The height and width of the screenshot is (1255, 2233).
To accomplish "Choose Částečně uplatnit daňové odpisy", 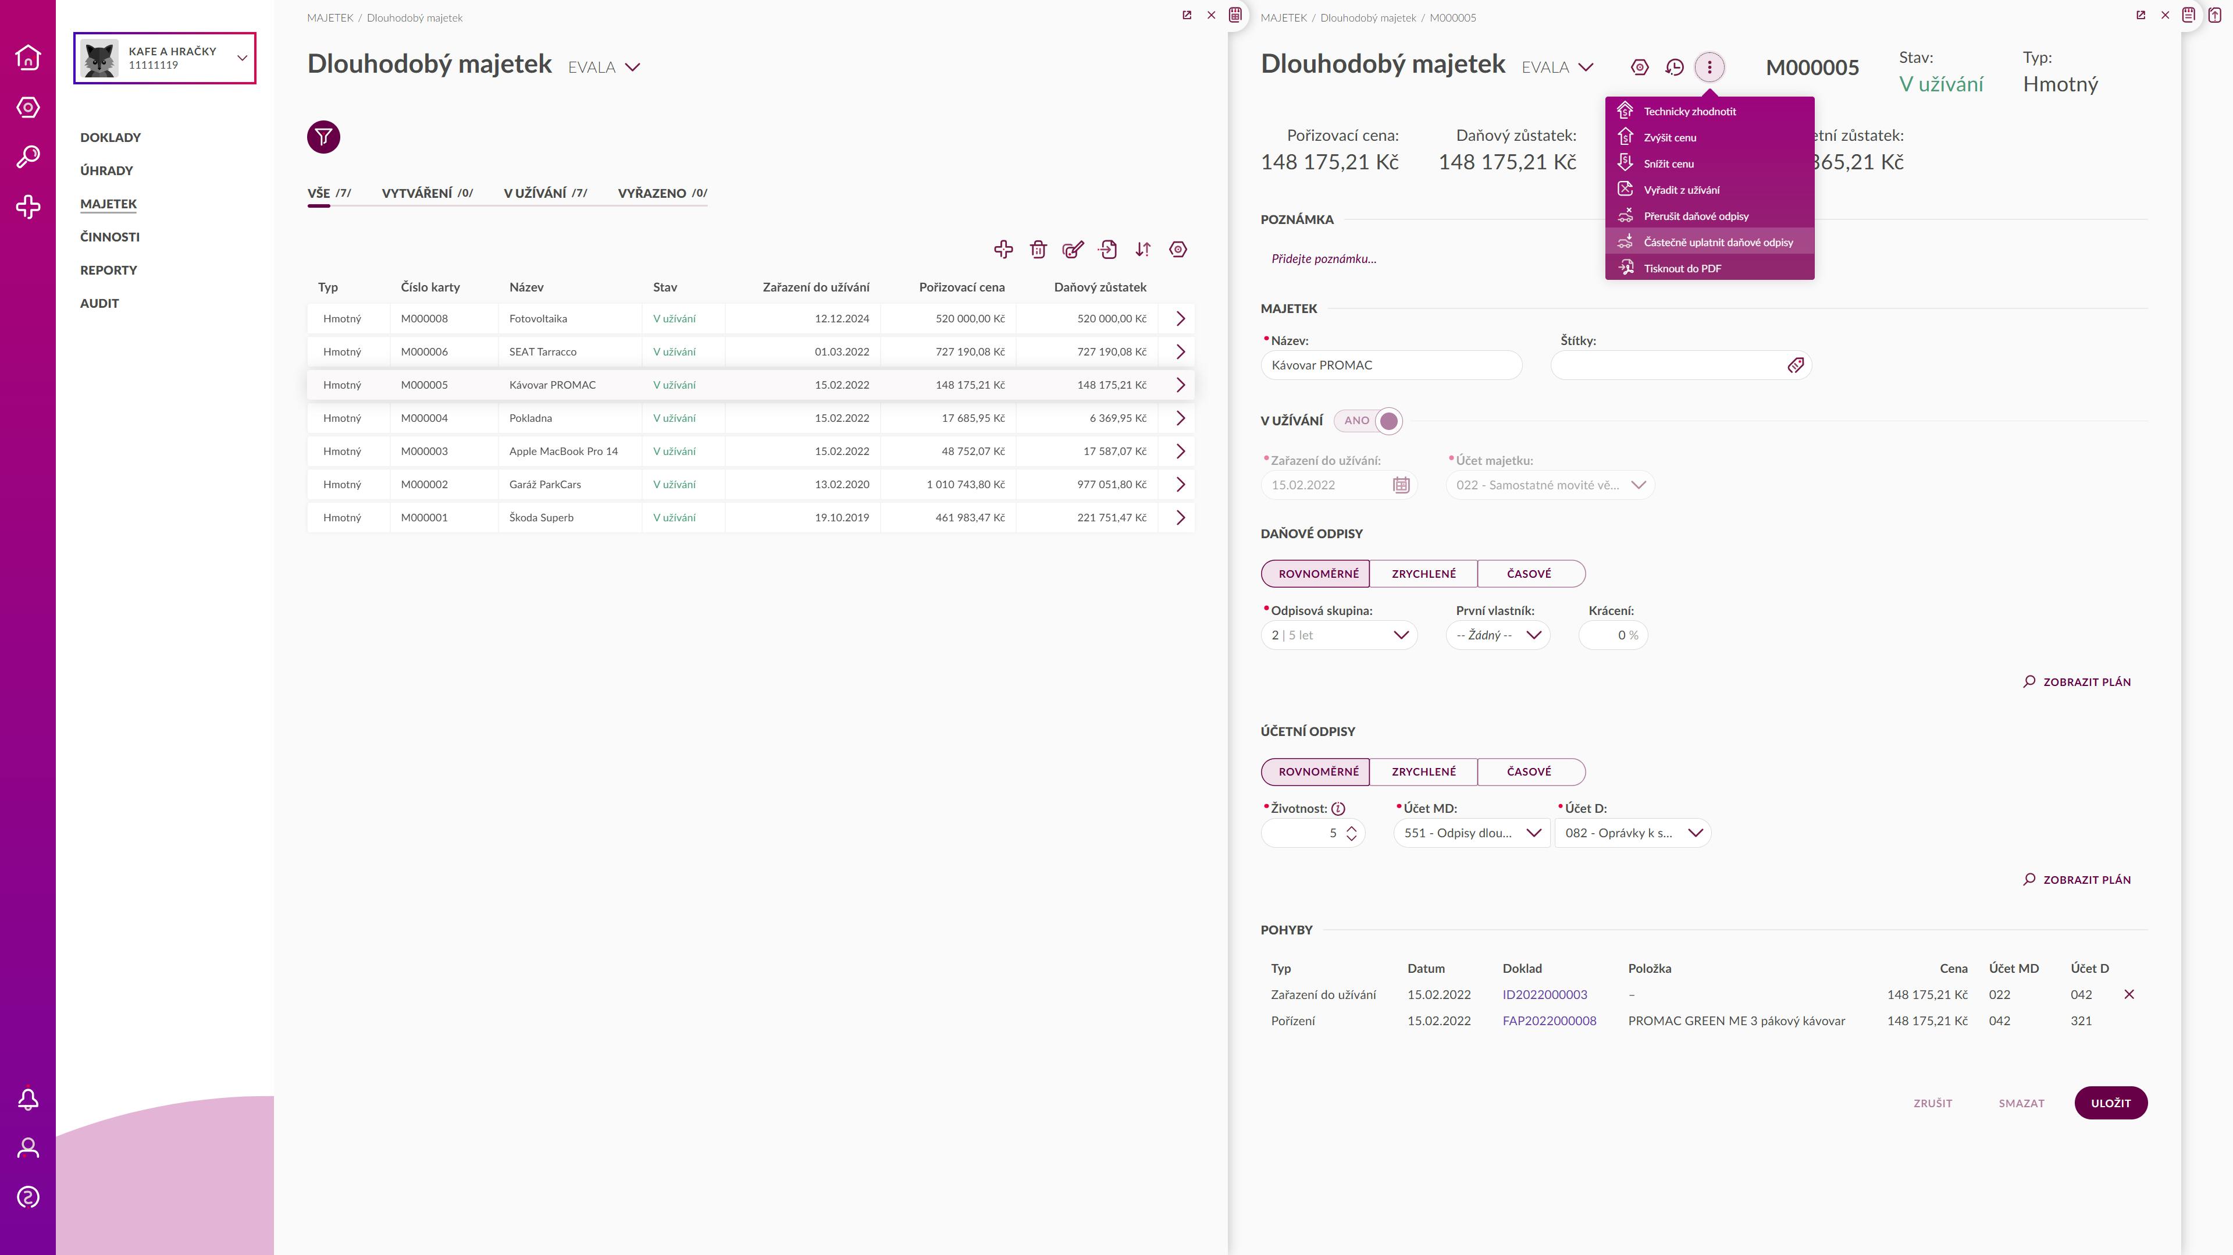I will coord(1710,242).
